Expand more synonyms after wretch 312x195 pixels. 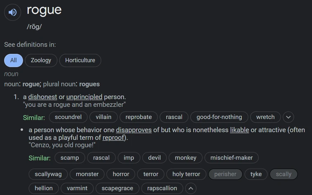coord(288,117)
